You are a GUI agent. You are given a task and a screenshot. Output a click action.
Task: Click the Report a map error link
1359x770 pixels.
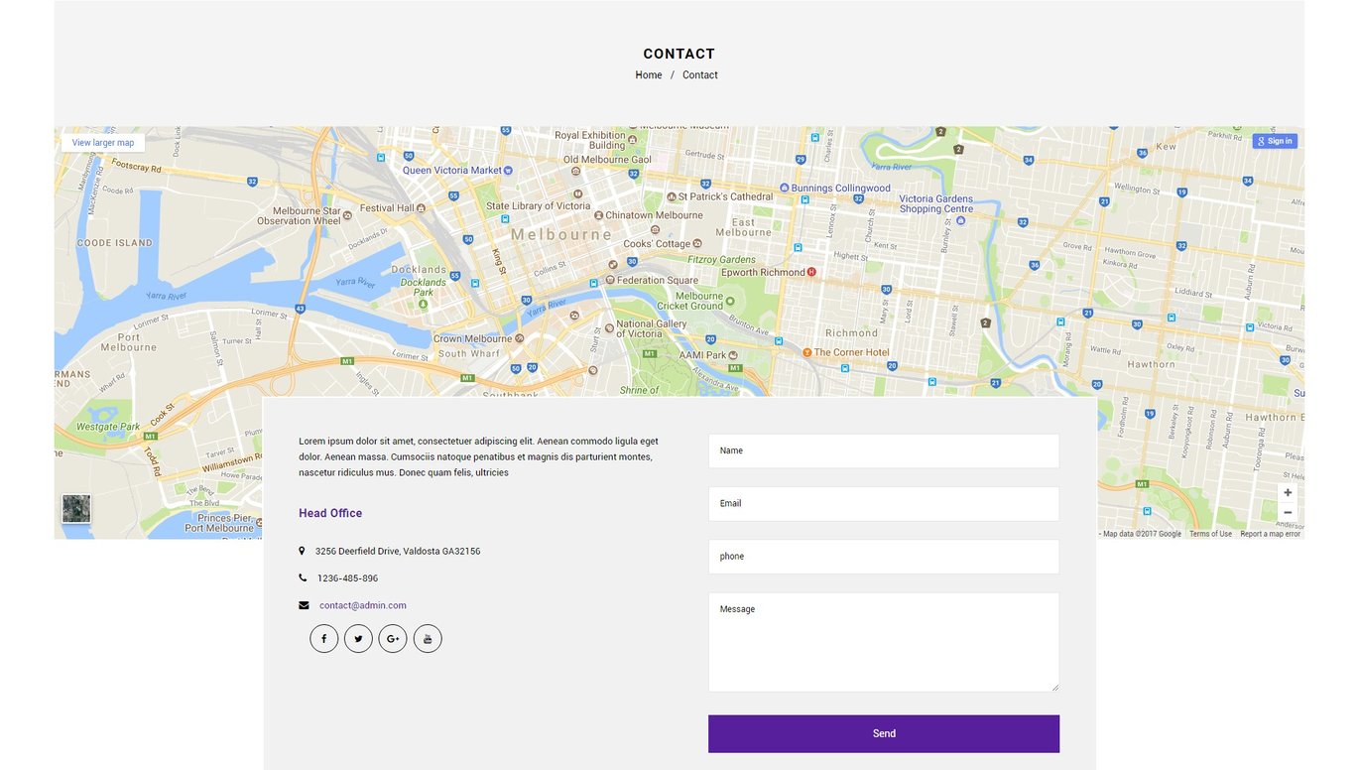1270,534
